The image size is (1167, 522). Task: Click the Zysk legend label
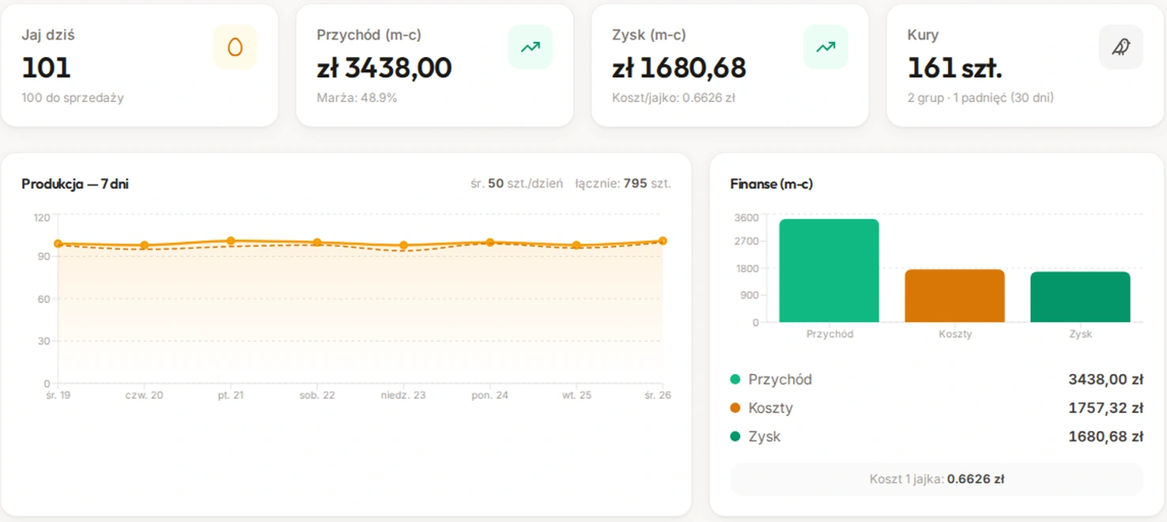(x=765, y=437)
